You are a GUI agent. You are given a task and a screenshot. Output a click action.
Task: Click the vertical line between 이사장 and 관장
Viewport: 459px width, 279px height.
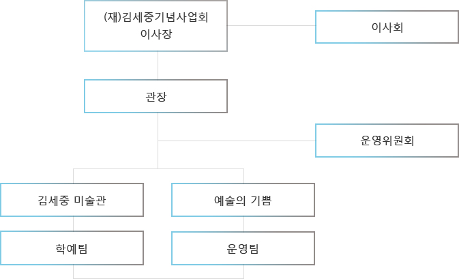coord(158,65)
